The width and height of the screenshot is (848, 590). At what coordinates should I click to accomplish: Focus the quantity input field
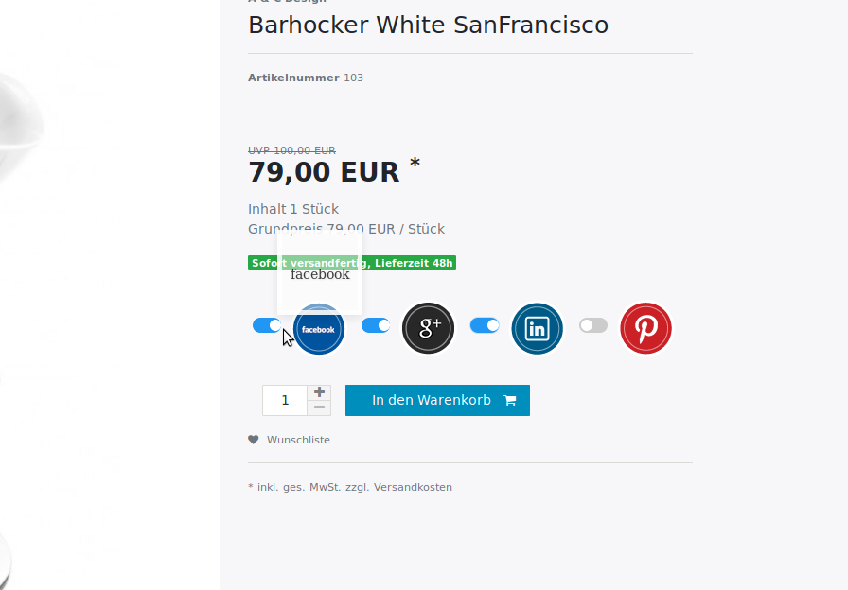[285, 400]
